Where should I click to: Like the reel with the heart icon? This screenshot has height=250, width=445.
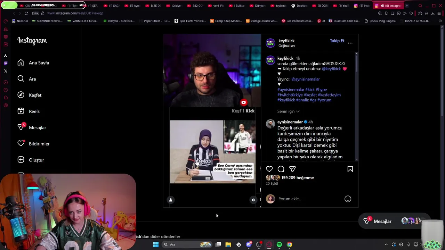click(269, 169)
